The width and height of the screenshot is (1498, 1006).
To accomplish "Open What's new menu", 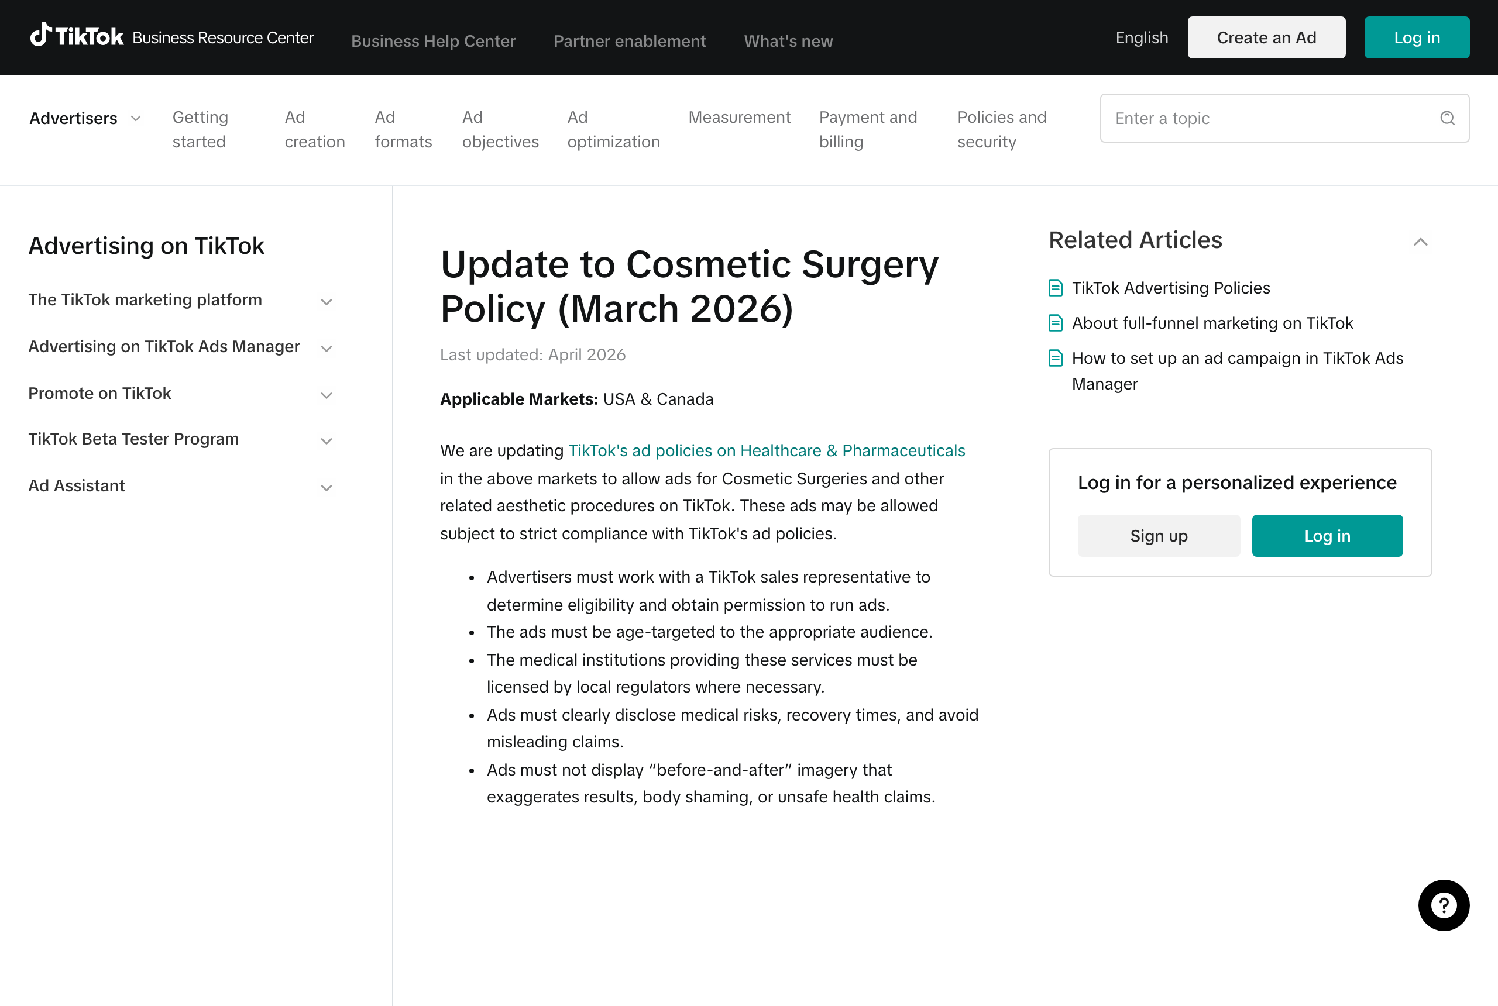I will point(788,41).
